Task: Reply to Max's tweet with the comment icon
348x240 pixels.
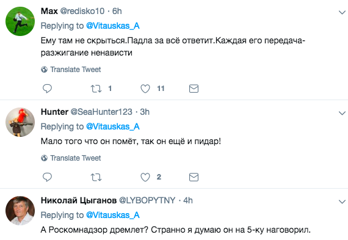Action: coord(47,89)
